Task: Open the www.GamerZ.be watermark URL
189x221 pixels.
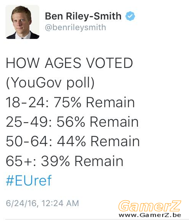Action: [150, 215]
